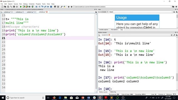Click the Save all files icon
The image size is (178, 100).
(x=11, y=7)
